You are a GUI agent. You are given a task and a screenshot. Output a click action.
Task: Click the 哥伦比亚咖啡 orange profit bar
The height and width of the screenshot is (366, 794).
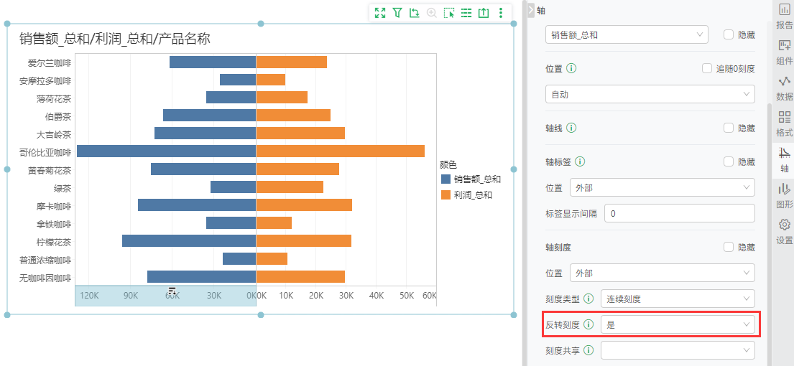(341, 151)
